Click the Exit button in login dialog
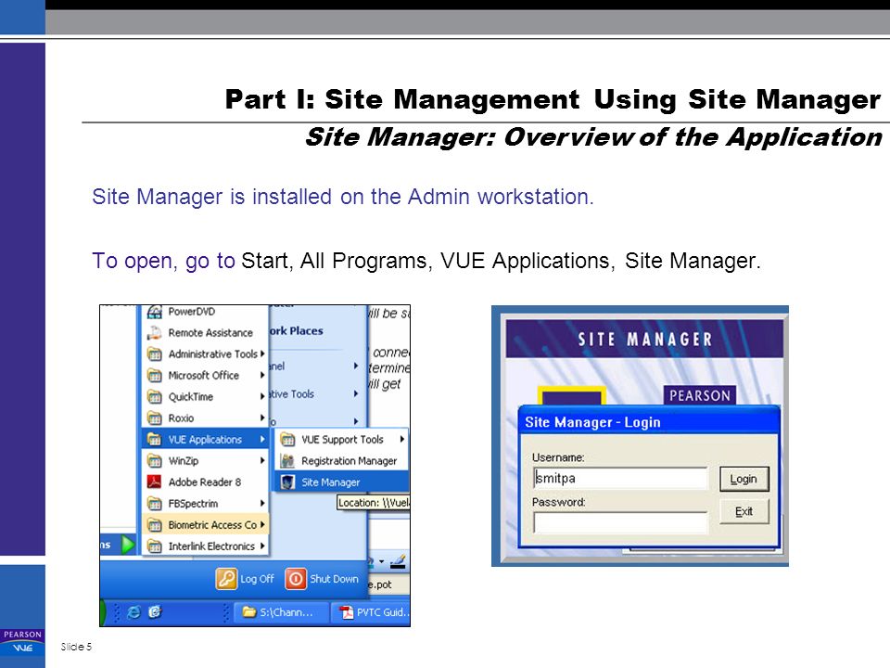The image size is (890, 668). [x=744, y=511]
